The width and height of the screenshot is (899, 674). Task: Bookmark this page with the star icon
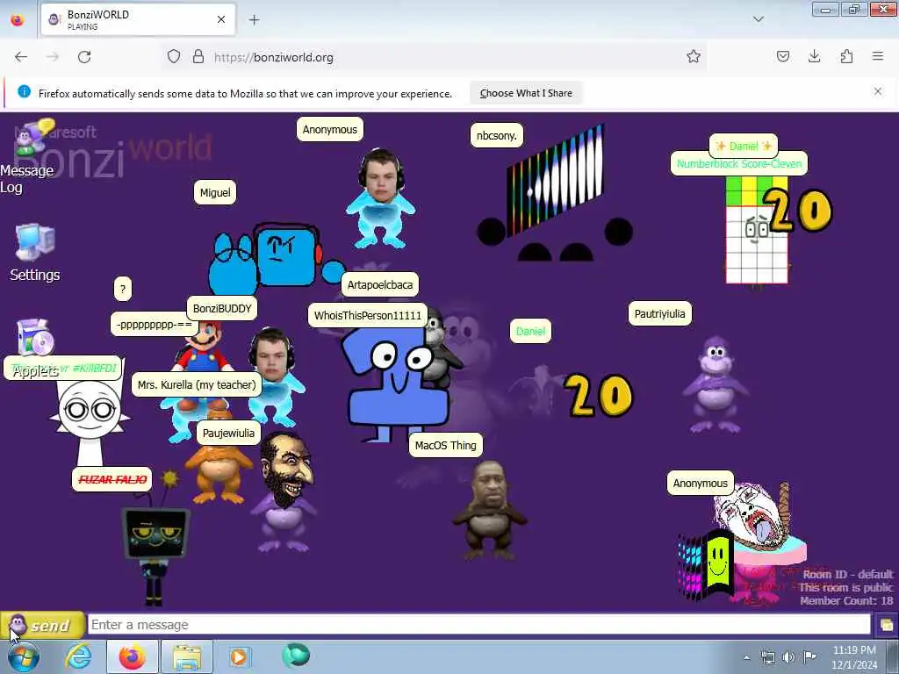694,56
